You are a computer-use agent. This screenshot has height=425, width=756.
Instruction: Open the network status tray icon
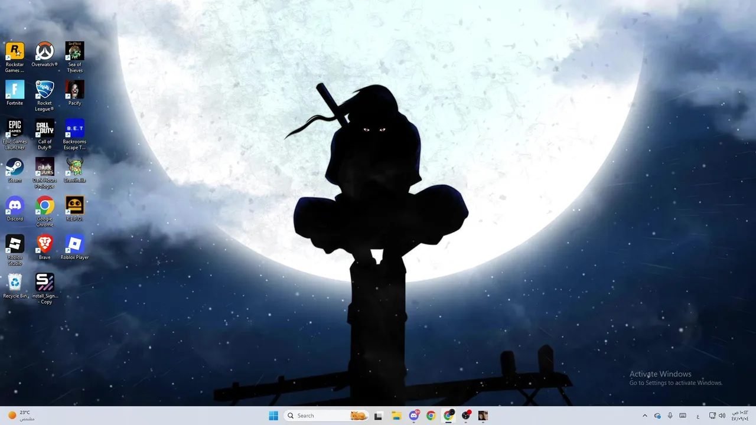coord(712,416)
